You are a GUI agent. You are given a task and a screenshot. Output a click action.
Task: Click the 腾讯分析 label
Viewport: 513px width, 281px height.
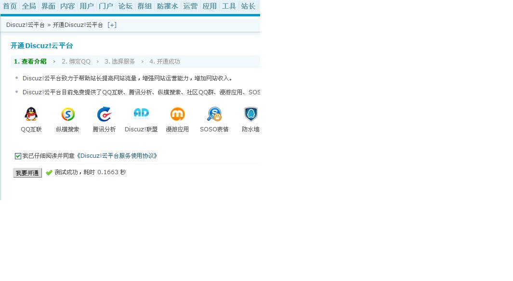click(105, 129)
